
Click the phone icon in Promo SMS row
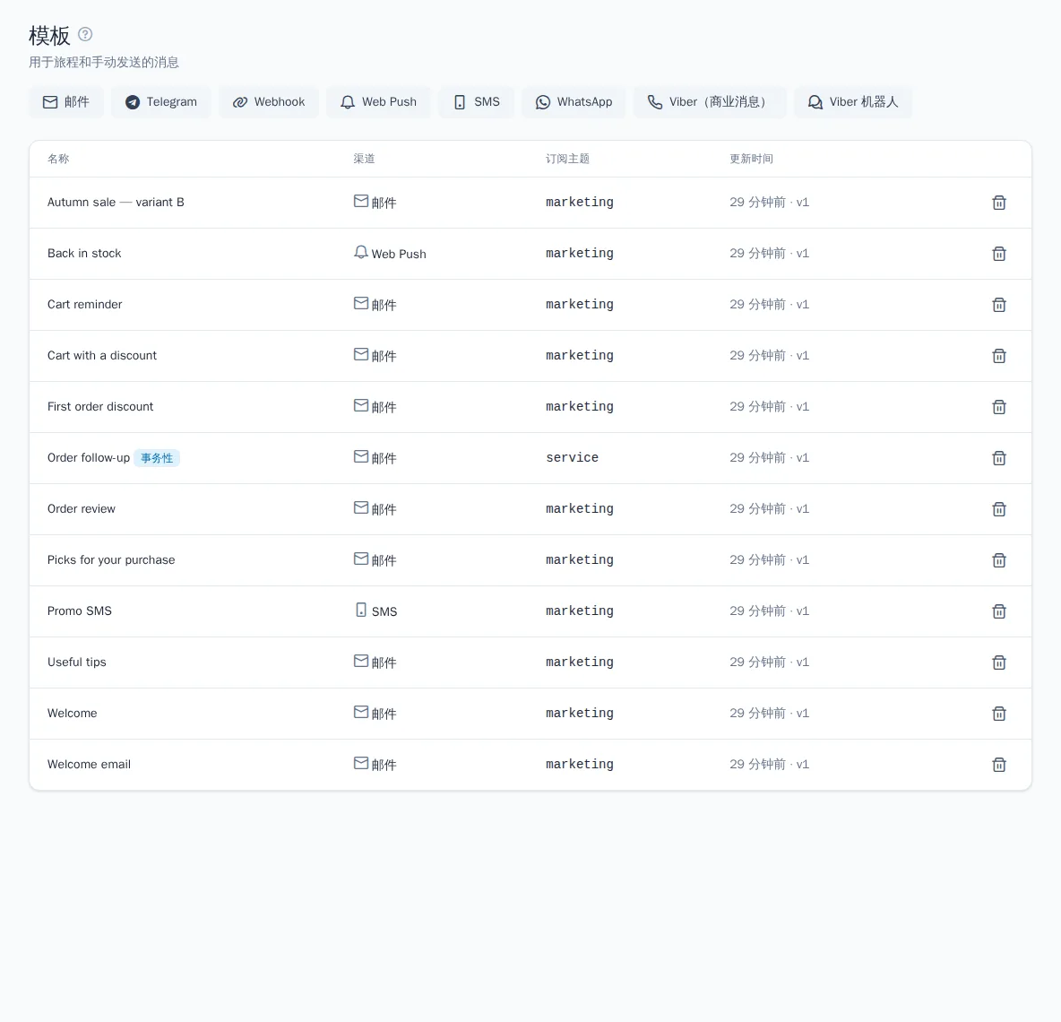click(361, 610)
